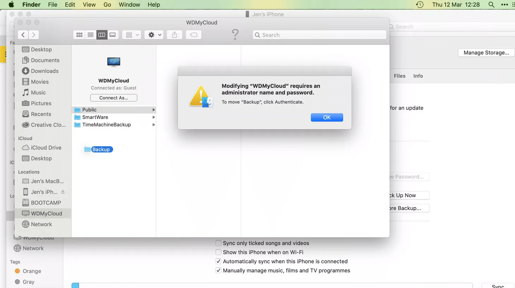
Task: Open Recents in the sidebar
Action: pos(37,114)
